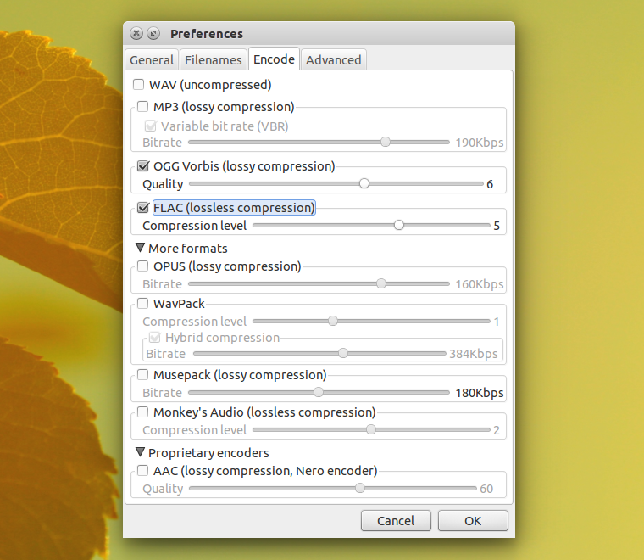Click the WavPack hybrid Bitrate slider handle
Image resolution: width=644 pixels, height=560 pixels.
(343, 353)
